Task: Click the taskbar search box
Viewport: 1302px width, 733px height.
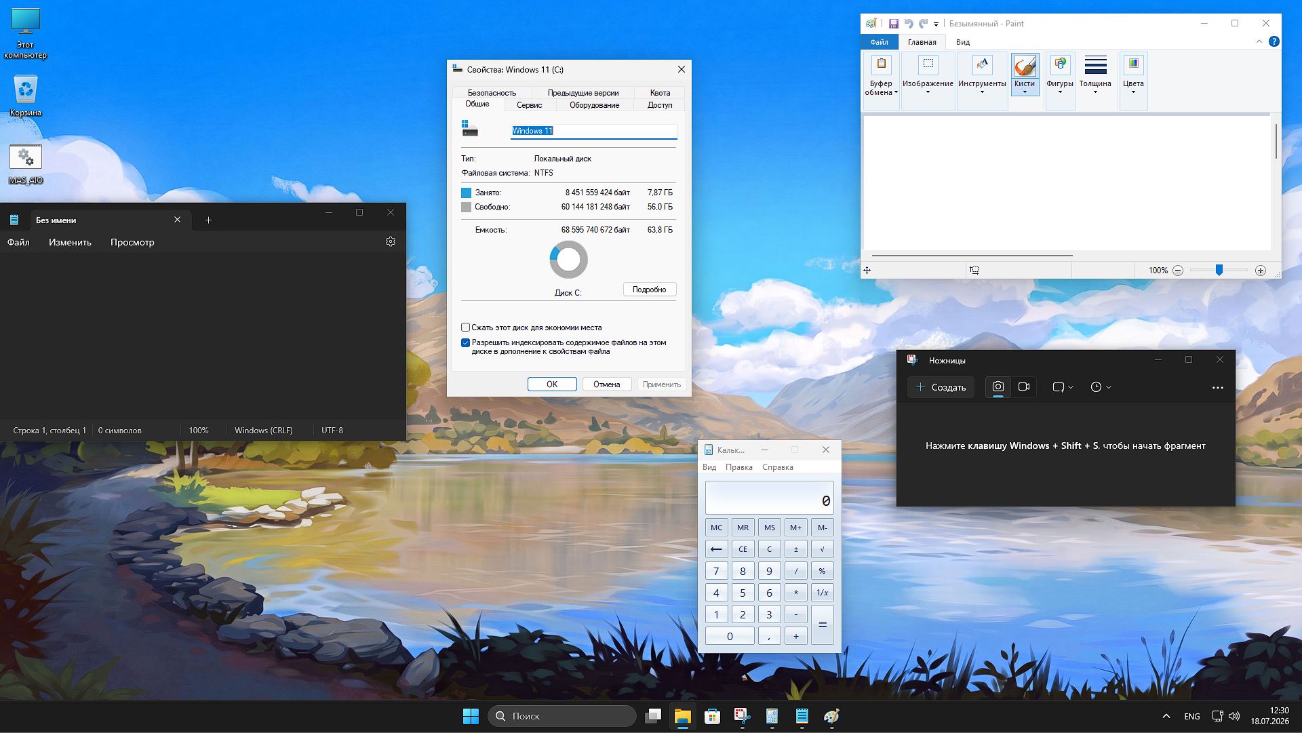Action: [x=562, y=716]
